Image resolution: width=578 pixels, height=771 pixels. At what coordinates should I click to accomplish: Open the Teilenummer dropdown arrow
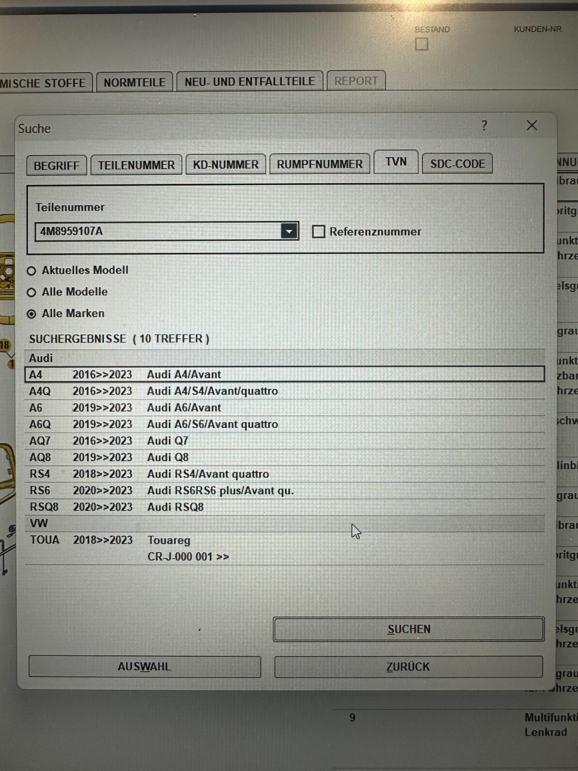tap(289, 231)
